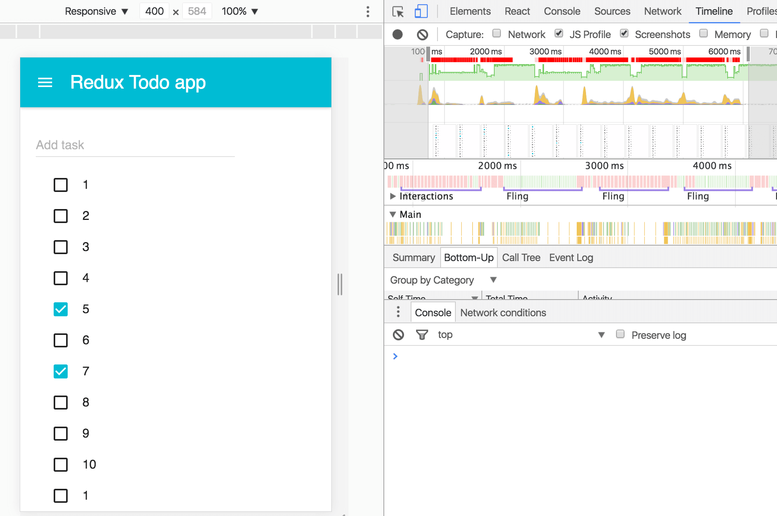Click the Add task input field
777x516 pixels.
pyautogui.click(x=135, y=145)
